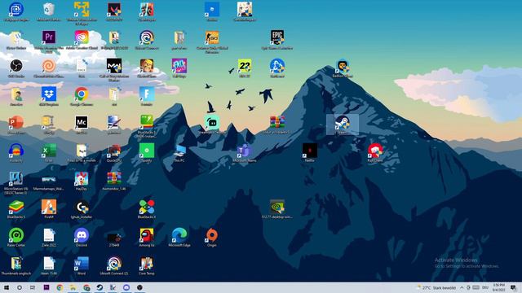
Task: Open the Microsoft Teams shortcut
Action: [x=245, y=151]
